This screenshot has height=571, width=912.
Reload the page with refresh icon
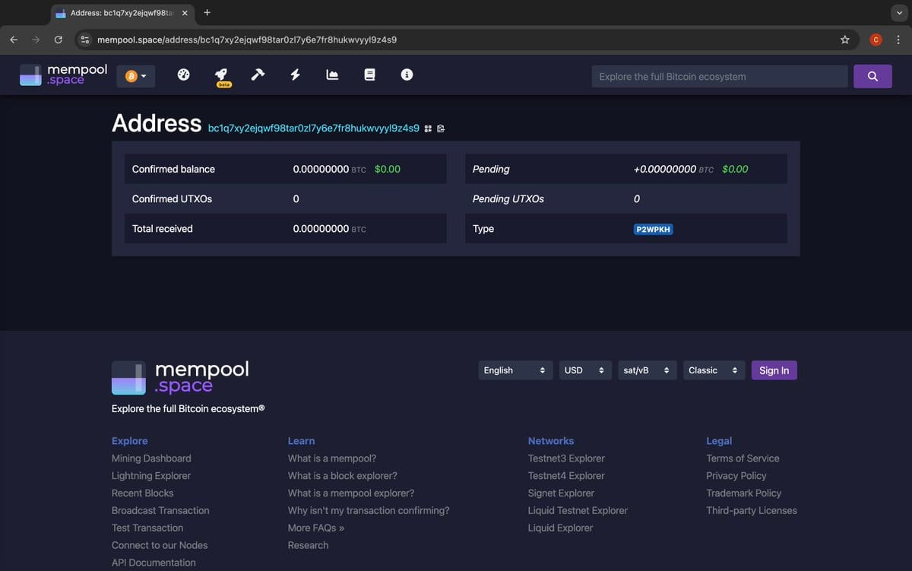[x=58, y=40]
